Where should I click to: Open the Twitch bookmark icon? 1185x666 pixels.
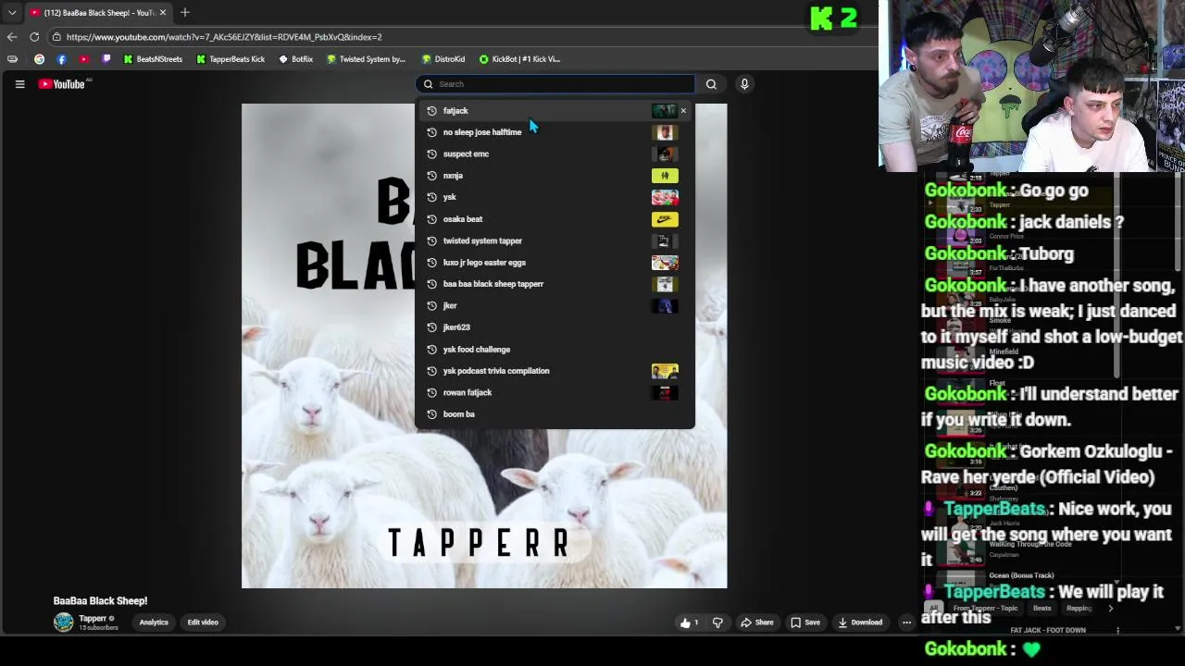coord(106,59)
